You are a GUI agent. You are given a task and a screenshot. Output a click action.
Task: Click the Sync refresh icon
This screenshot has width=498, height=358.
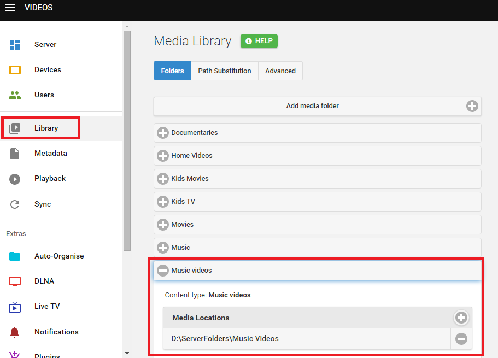point(15,204)
